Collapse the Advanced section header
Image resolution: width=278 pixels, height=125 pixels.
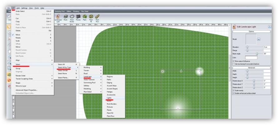(251, 68)
